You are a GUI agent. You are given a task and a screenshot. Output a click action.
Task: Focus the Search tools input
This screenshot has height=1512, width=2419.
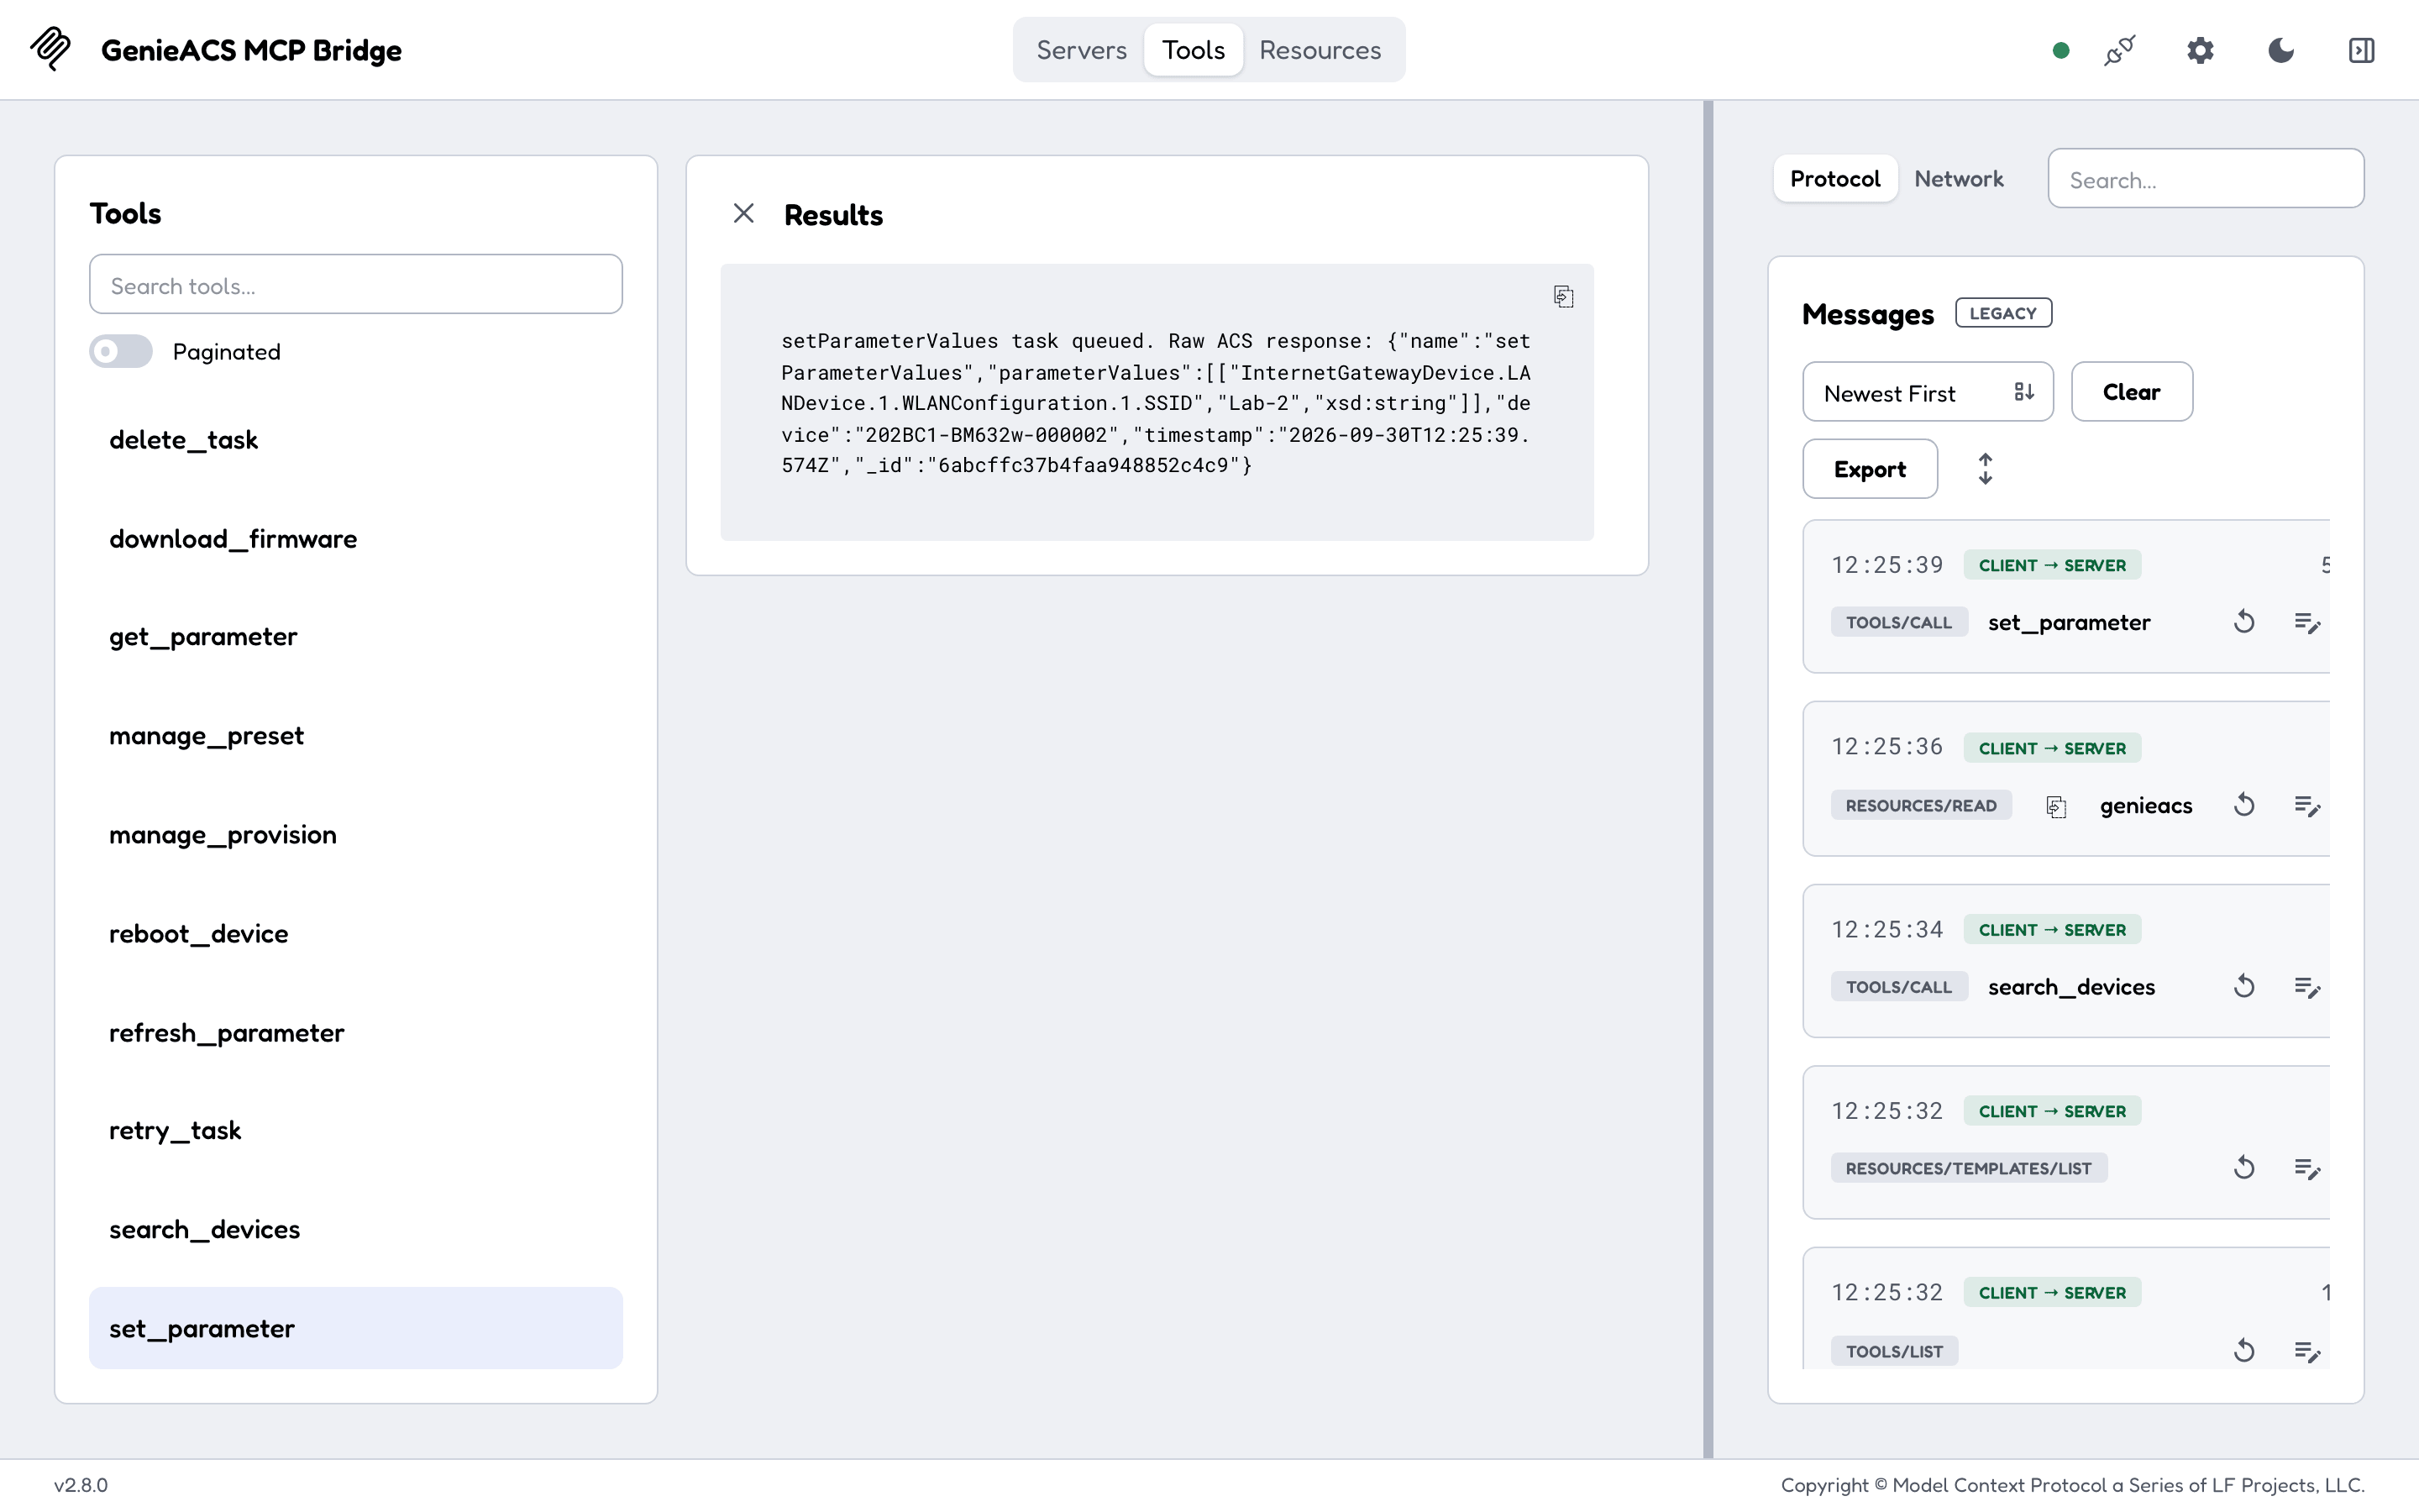[356, 285]
